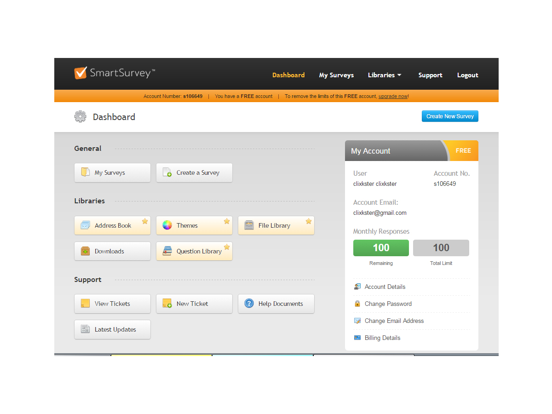
Task: Click the Address Book envelope icon
Action: click(x=86, y=225)
